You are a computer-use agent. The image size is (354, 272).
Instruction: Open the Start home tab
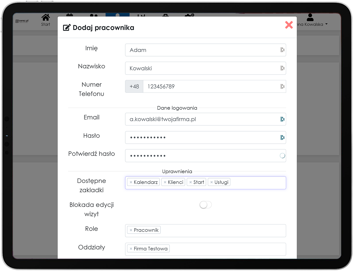tap(45, 20)
